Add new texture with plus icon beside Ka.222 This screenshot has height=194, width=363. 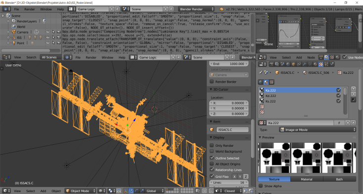click(348, 123)
